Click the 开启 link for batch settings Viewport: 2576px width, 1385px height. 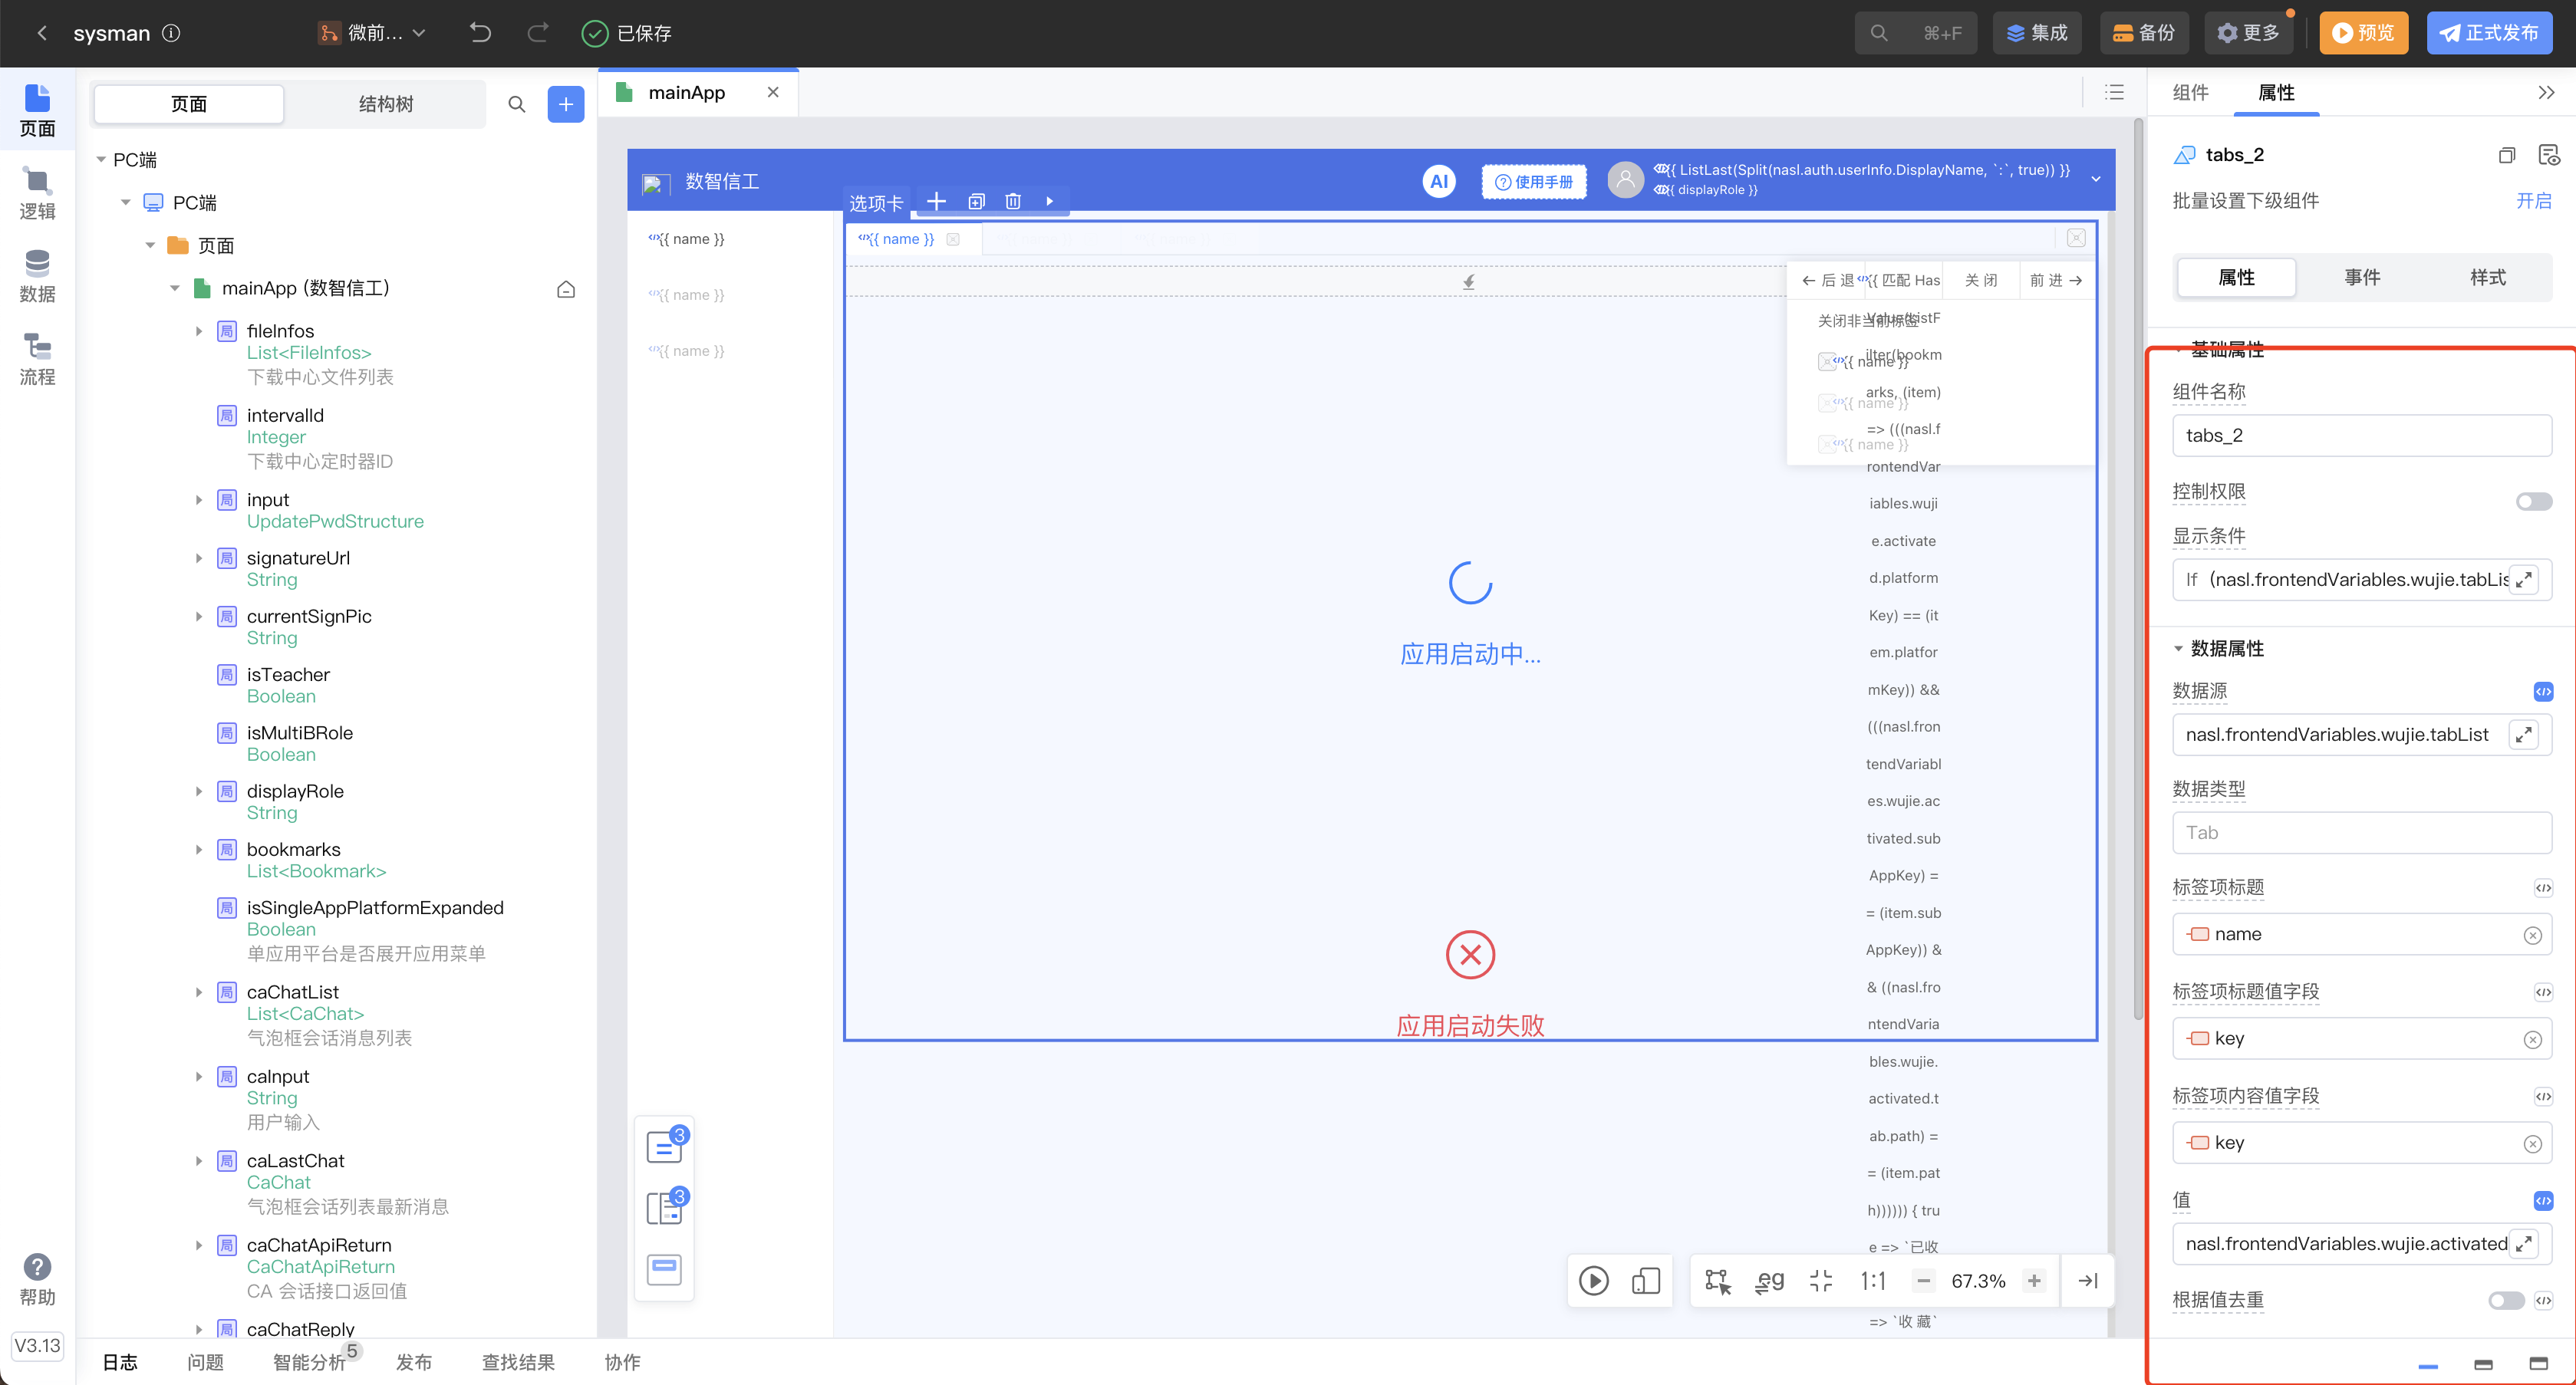(2532, 201)
